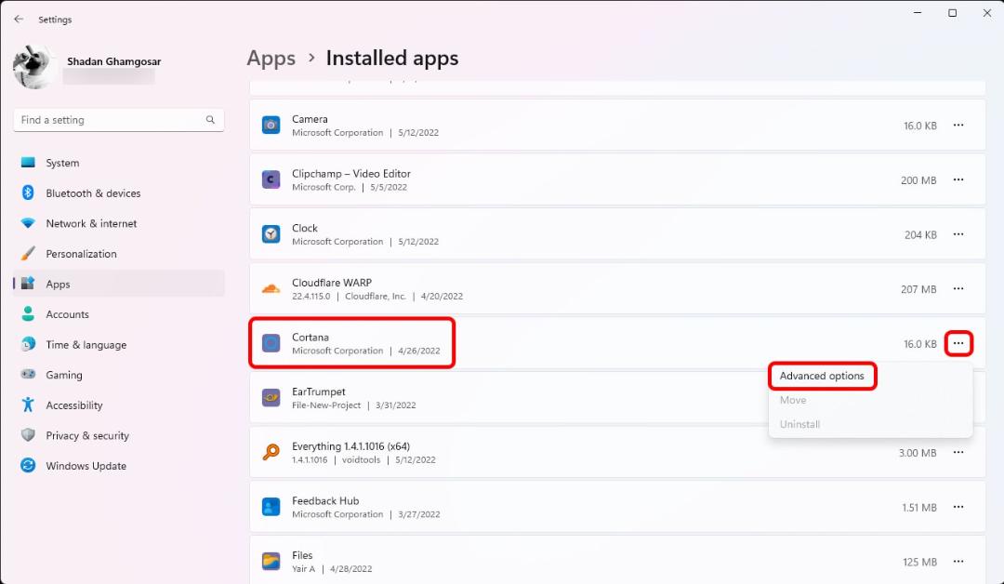Click the user profile avatar picture
The height and width of the screenshot is (584, 1004).
(34, 67)
